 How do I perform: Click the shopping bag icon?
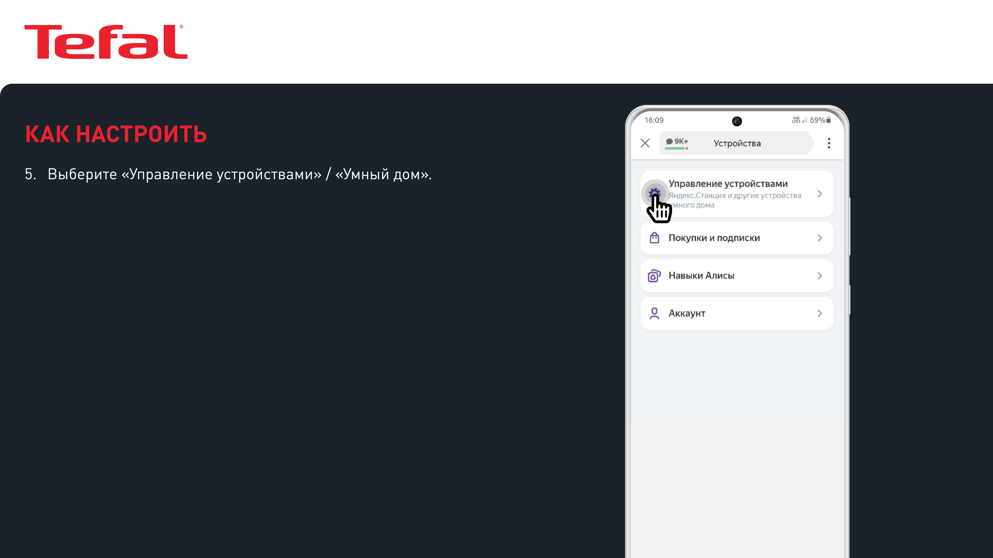(654, 238)
